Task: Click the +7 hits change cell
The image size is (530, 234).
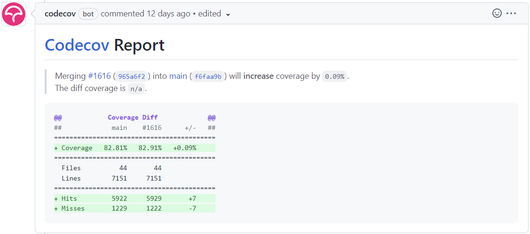Action: (x=192, y=198)
